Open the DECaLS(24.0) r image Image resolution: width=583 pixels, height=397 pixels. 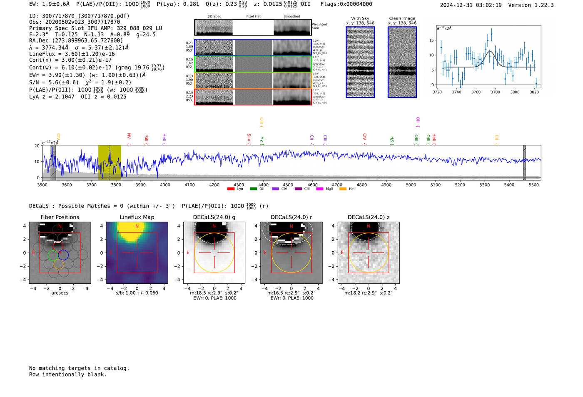pos(291,252)
